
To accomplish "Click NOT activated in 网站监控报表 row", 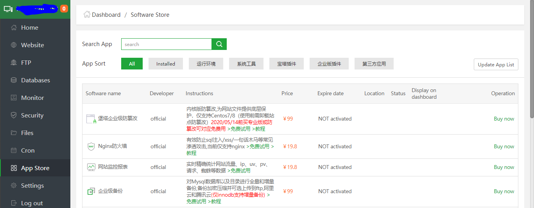I will (335, 167).
